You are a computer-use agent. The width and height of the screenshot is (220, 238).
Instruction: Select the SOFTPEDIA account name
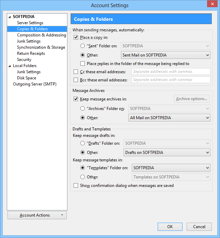(23, 17)
